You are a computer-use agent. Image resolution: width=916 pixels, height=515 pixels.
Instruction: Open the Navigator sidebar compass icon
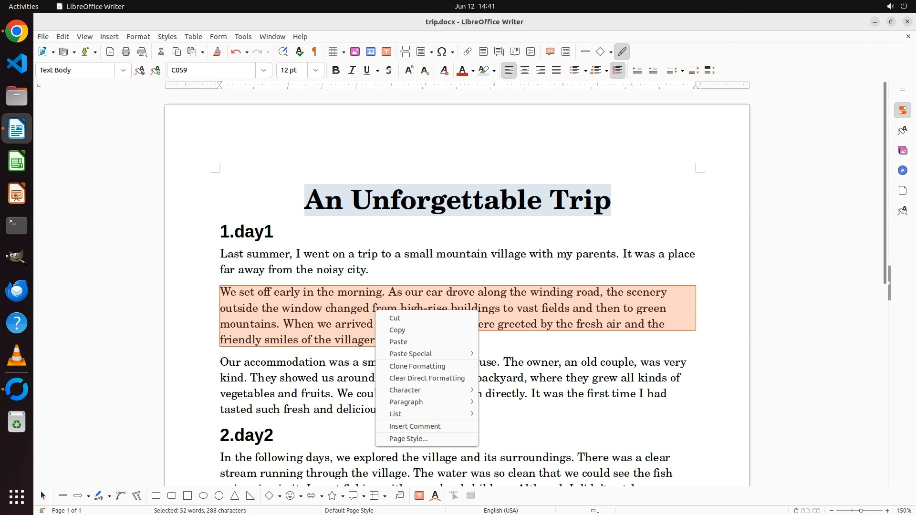pos(902,170)
